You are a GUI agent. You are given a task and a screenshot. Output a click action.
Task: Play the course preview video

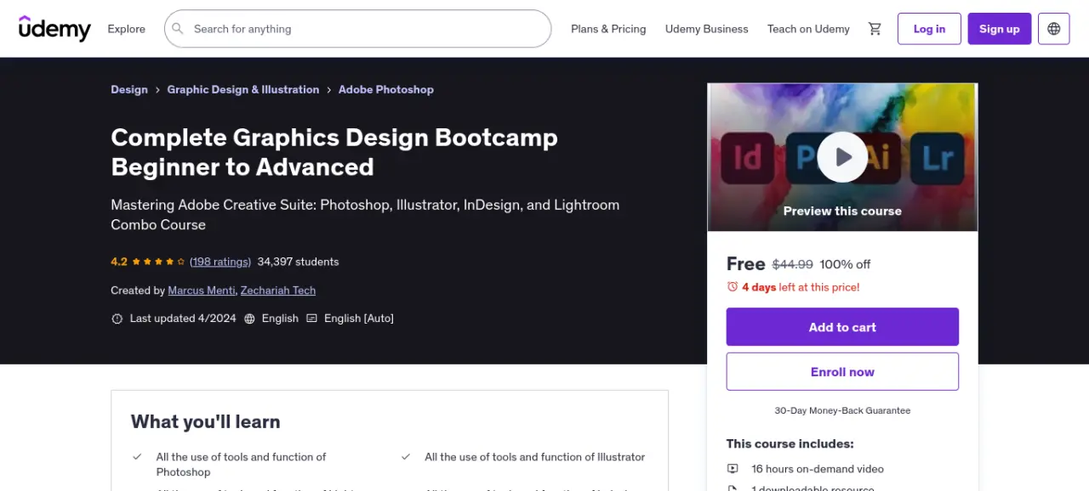pyautogui.click(x=842, y=157)
